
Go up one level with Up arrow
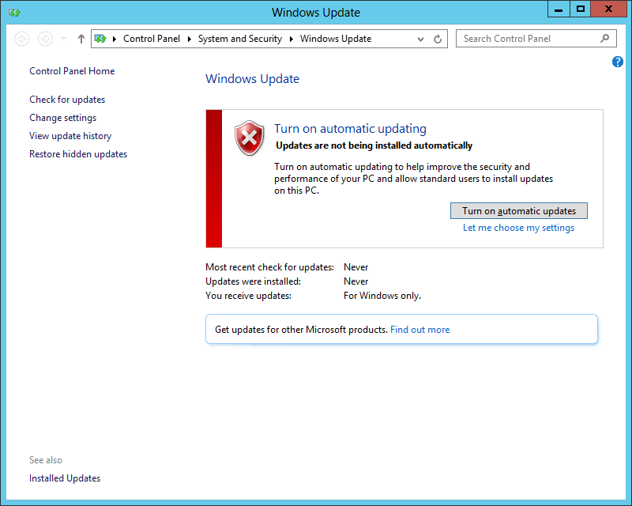tap(81, 39)
